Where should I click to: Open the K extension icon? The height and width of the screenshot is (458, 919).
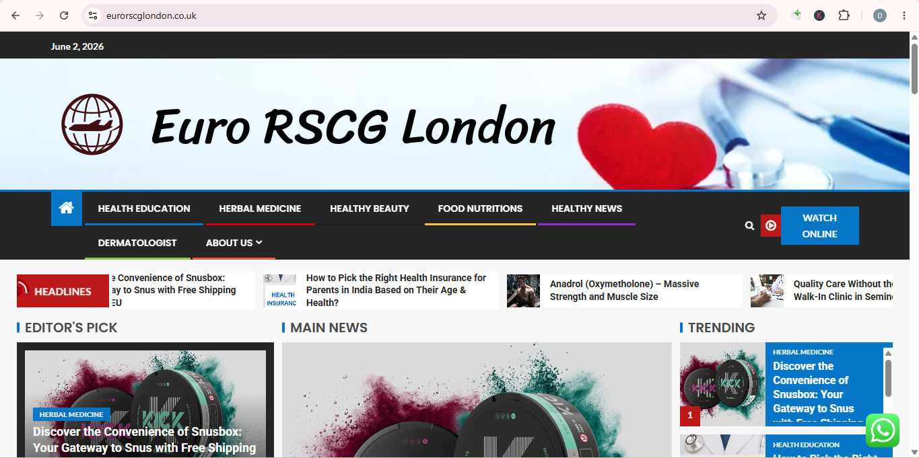tap(819, 15)
